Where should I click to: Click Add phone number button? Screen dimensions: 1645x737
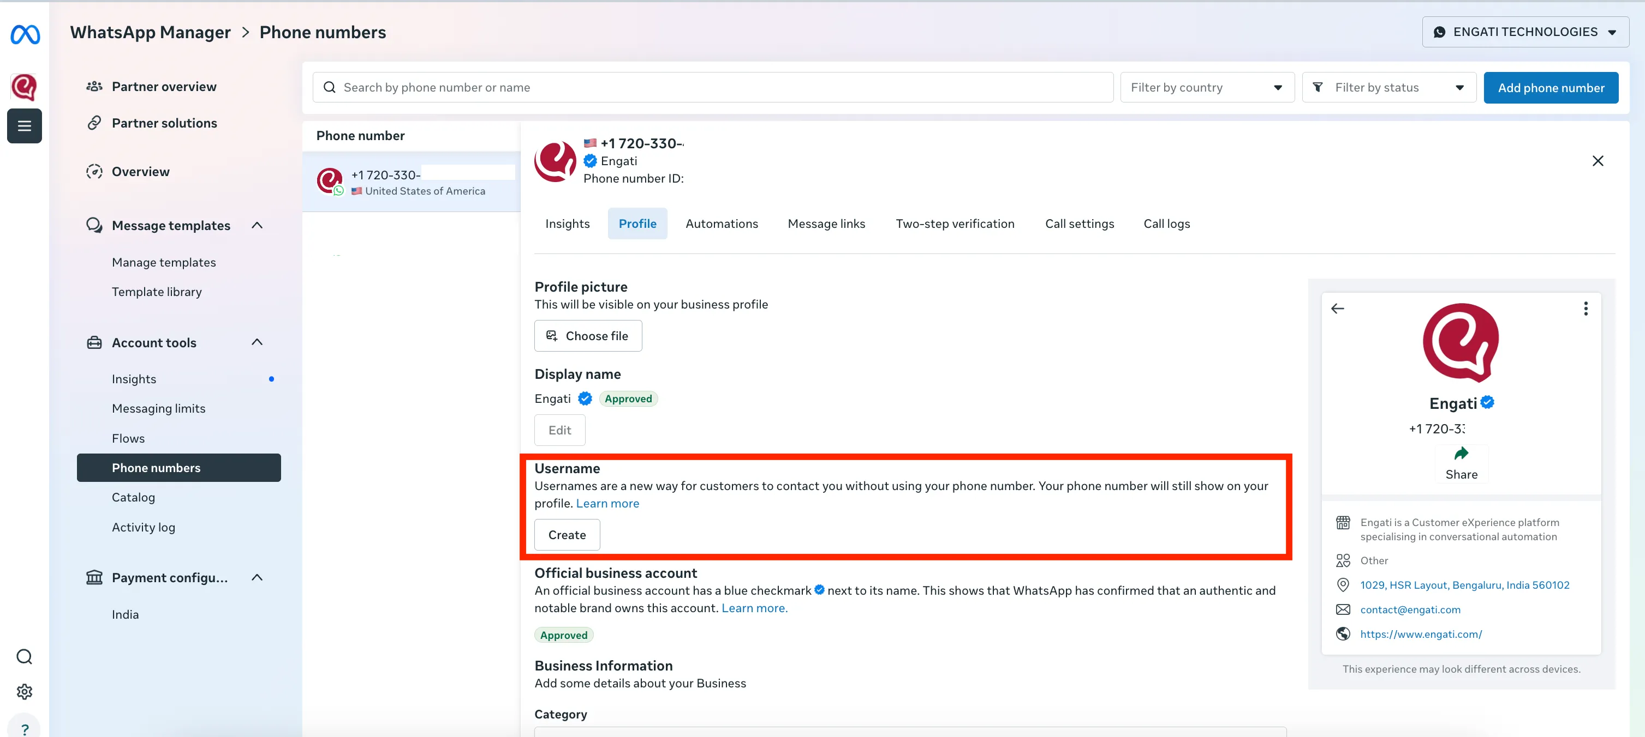click(x=1551, y=88)
